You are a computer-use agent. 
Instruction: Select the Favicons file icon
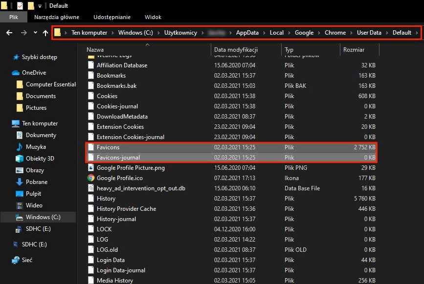[91, 147]
